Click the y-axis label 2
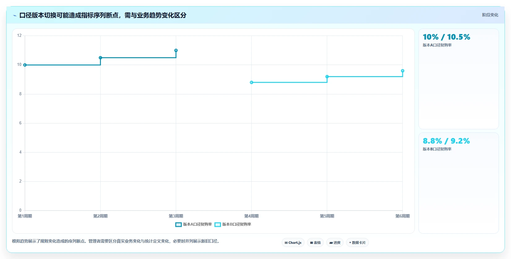 click(x=20, y=181)
